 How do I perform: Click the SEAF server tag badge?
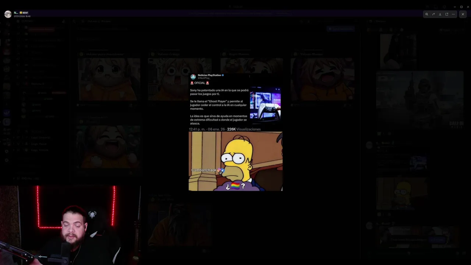(x=24, y=13)
